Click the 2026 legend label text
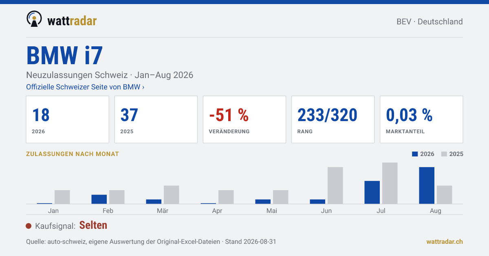This screenshot has width=489, height=256. coord(427,154)
